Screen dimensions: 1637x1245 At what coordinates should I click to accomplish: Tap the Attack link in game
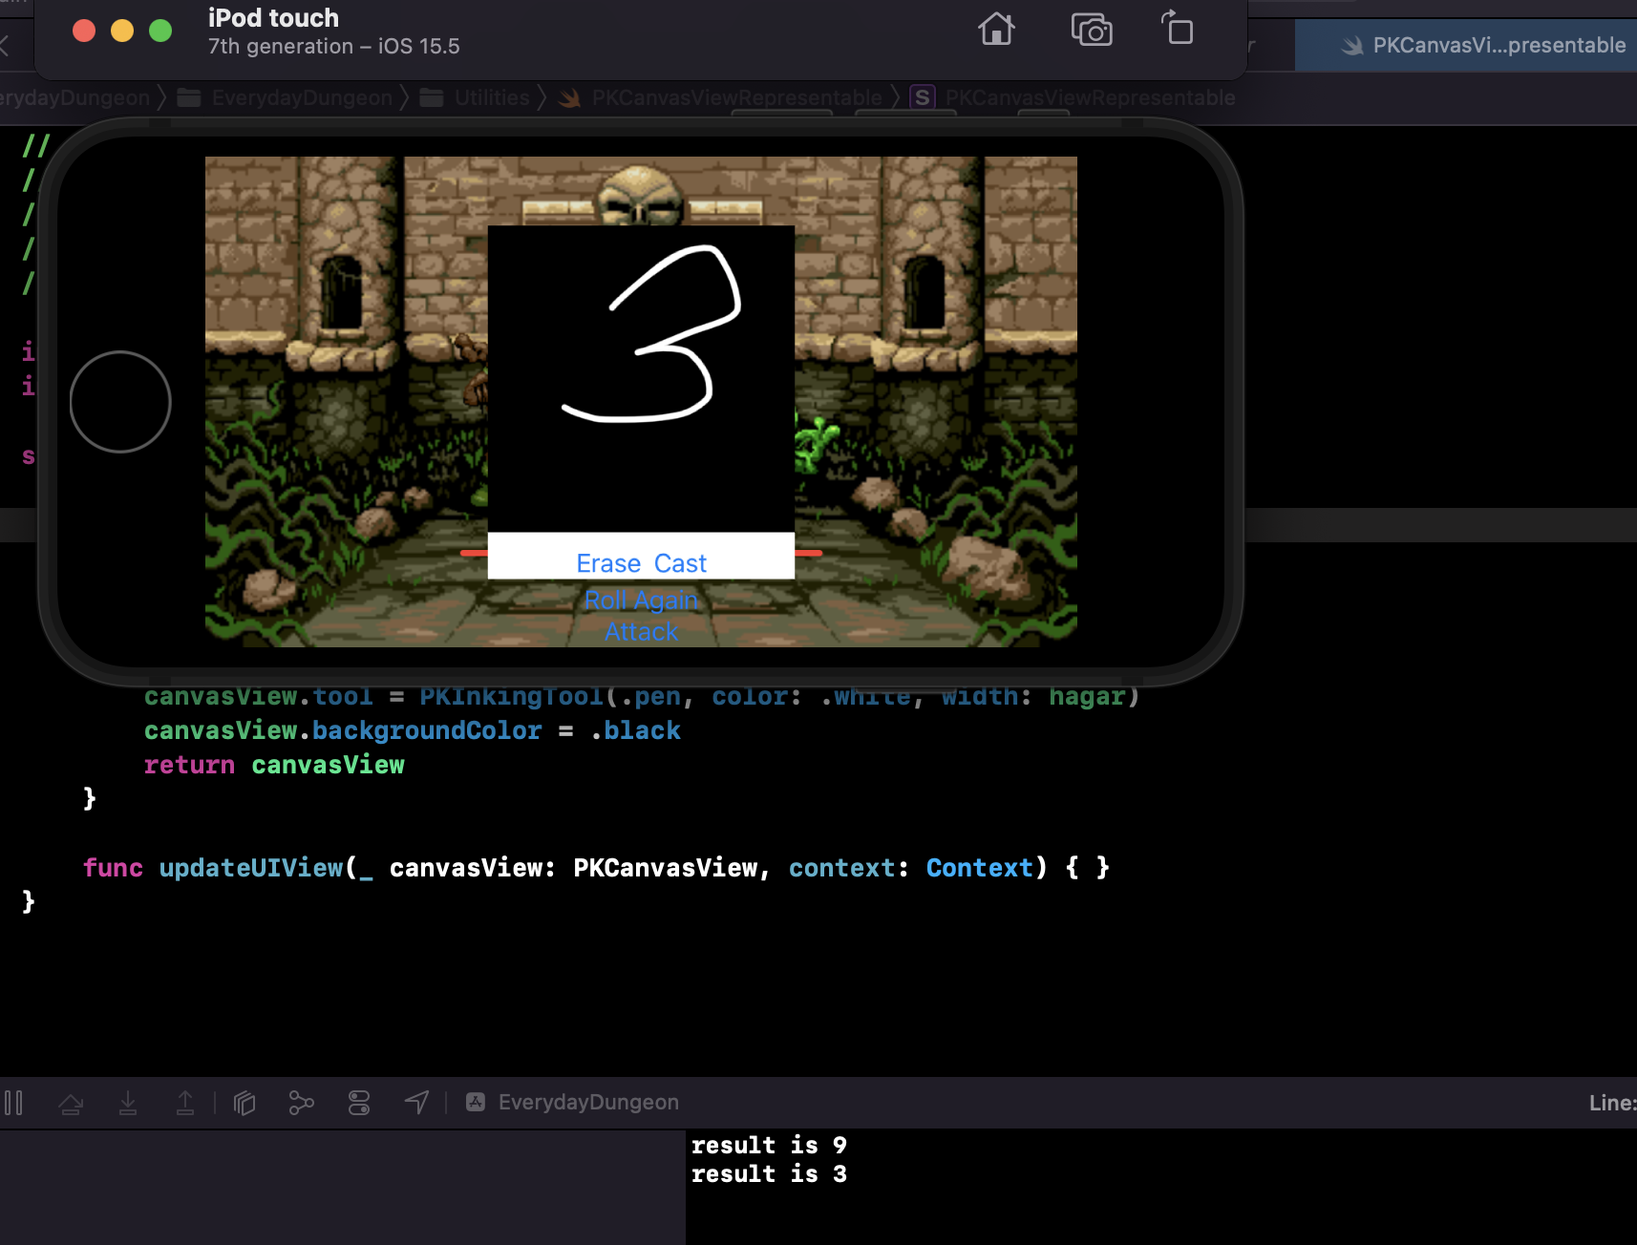pos(641,631)
